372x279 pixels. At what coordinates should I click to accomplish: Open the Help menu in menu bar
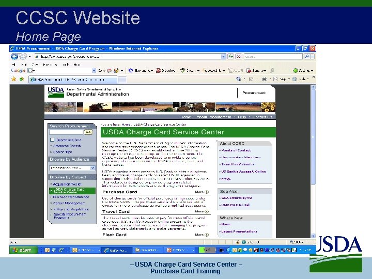[77, 64]
